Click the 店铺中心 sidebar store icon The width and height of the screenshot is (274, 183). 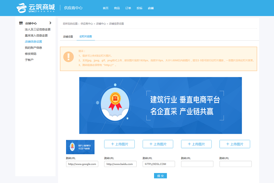(x=21, y=23)
